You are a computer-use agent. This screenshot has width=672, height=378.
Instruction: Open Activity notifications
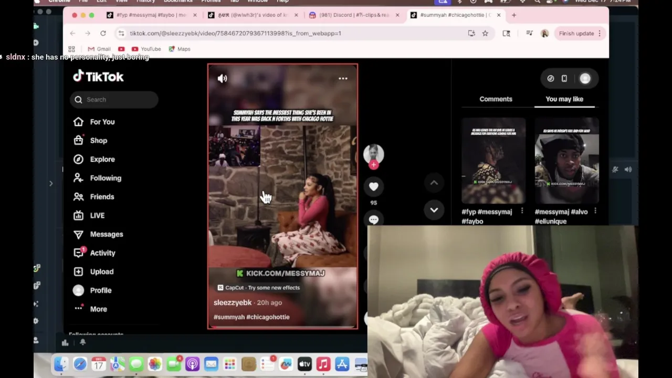click(94, 253)
